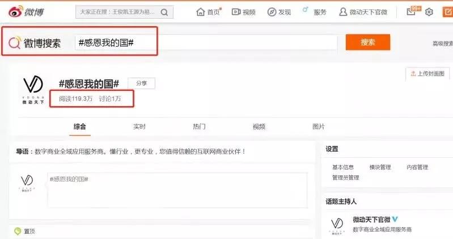Click the 阅读119.3万 read count
This screenshot has width=453, height=239.
(x=76, y=99)
